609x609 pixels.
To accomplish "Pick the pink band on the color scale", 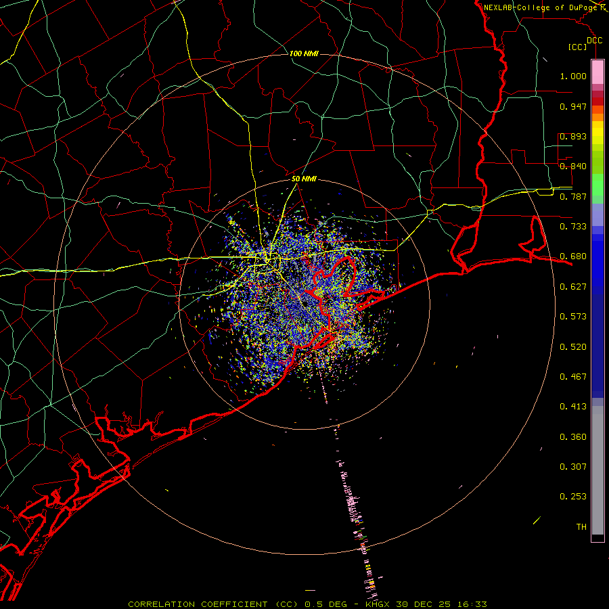I will point(597,72).
